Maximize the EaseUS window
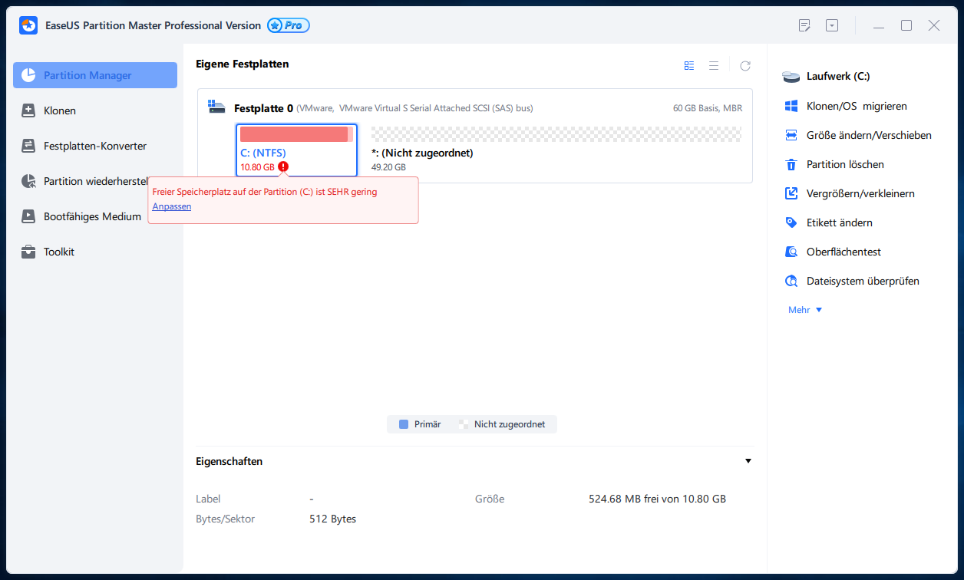 (x=906, y=25)
